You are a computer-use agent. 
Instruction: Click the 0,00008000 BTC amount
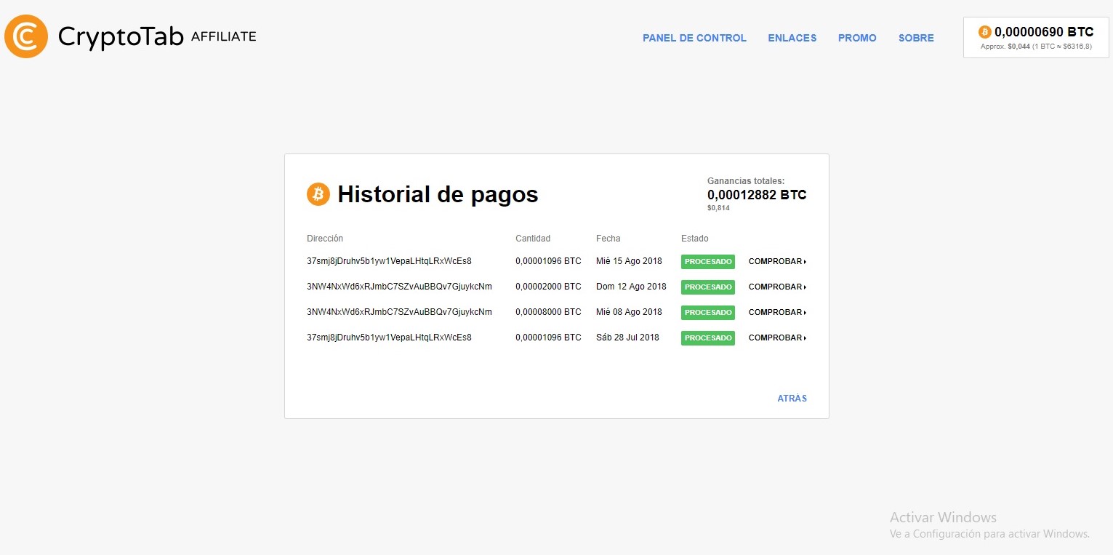548,312
